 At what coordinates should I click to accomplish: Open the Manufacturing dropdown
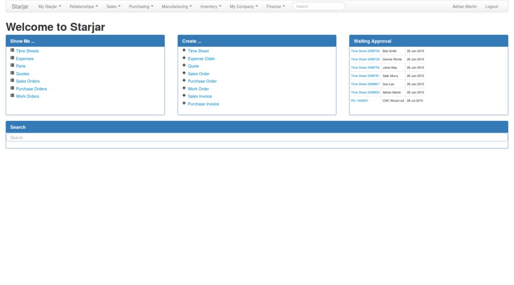pos(176,6)
